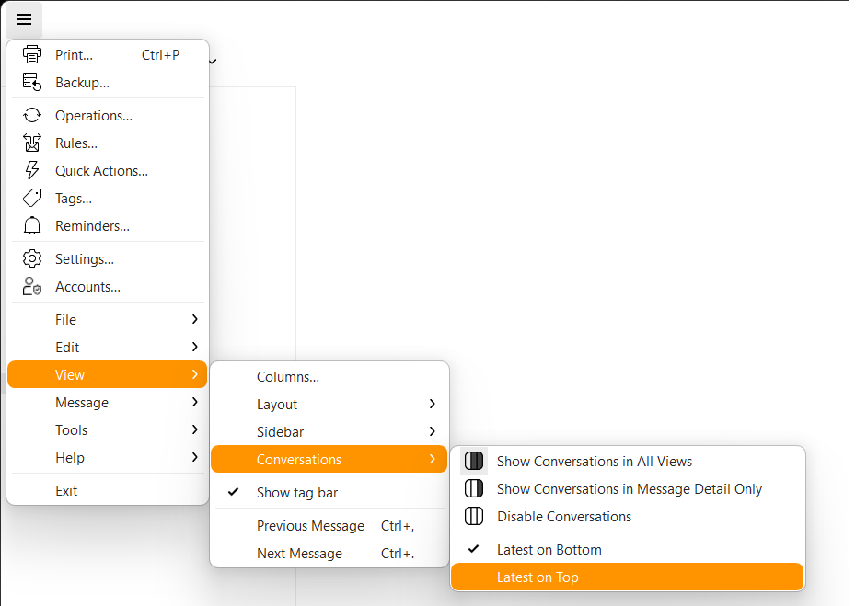Open the Print dialog menu entry
This screenshot has height=606, width=867.
click(108, 54)
